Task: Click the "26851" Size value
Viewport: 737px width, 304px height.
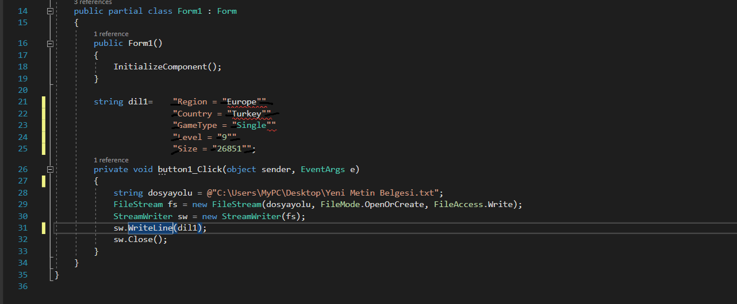Action: [229, 149]
